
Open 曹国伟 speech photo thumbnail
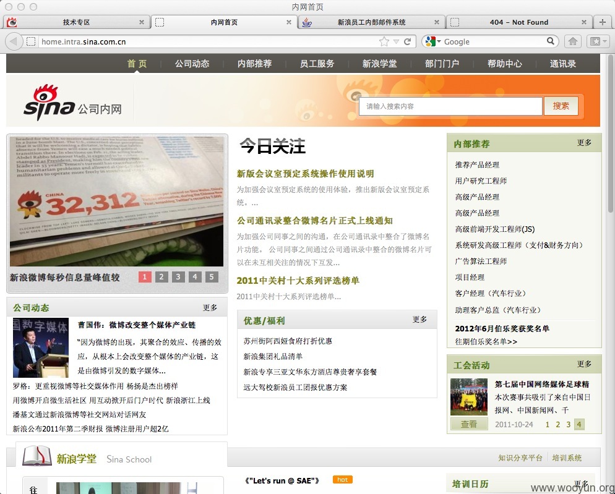click(41, 347)
